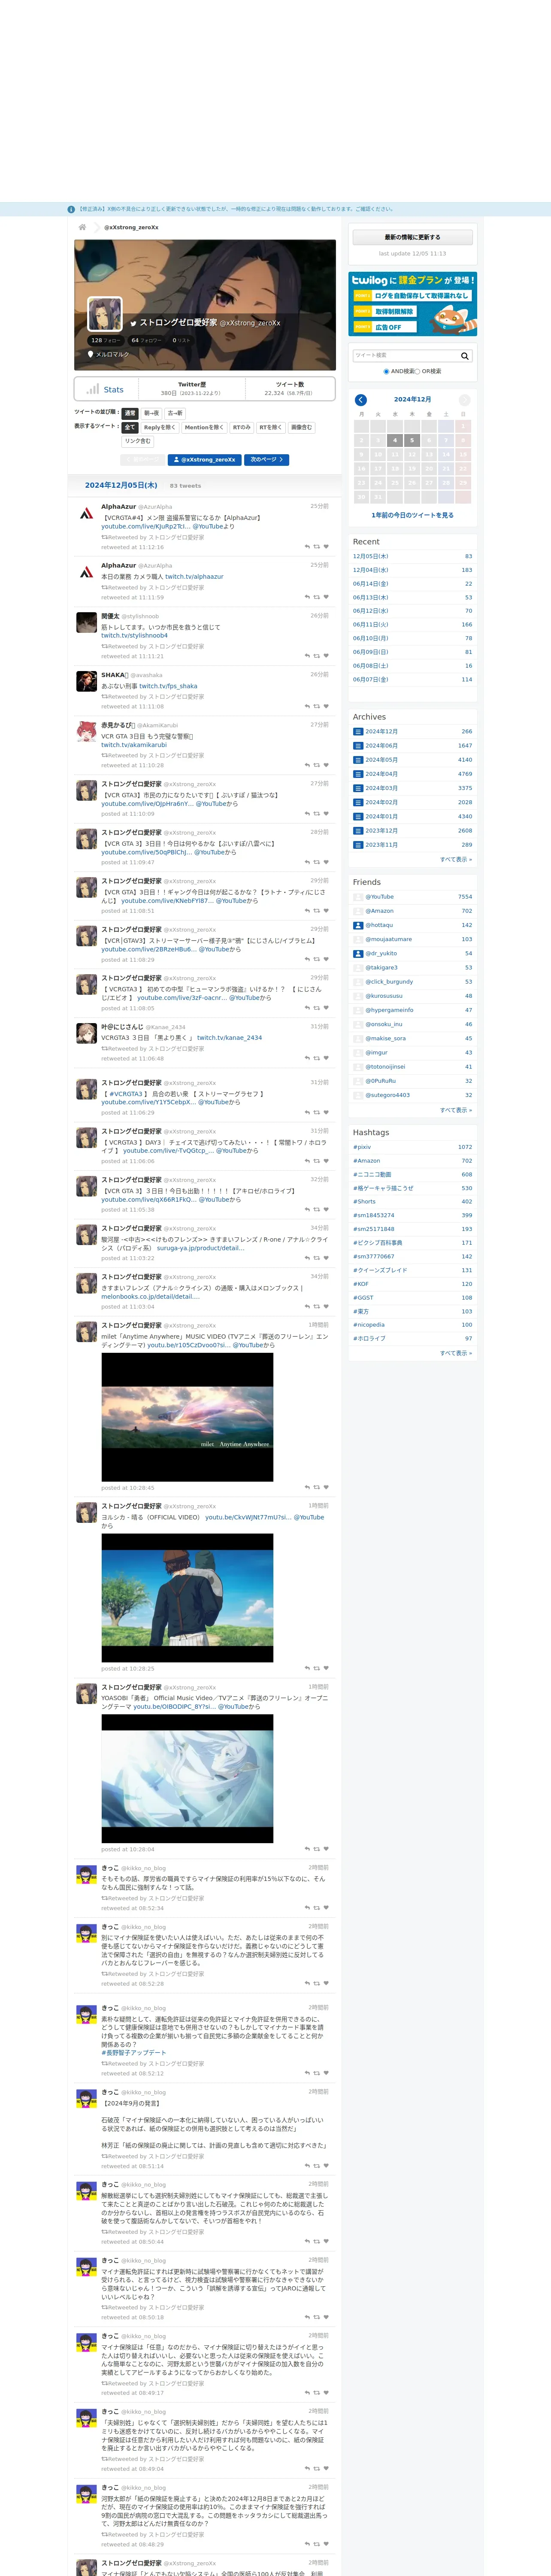551x2576 pixels.
Task: Select filter リンク含む
Action: [x=138, y=441]
